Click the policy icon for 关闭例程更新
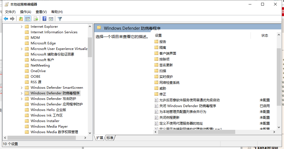 156,118
